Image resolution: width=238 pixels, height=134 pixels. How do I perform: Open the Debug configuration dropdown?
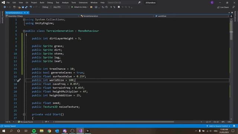point(46,7)
